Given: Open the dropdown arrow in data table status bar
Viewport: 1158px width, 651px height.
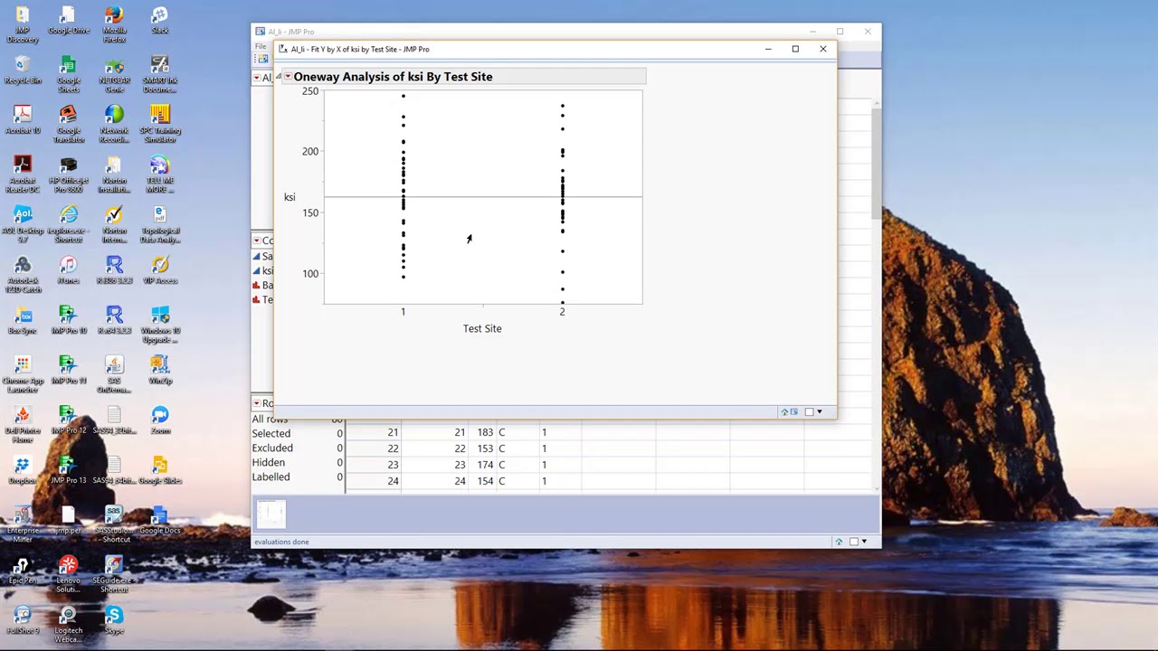Looking at the screenshot, I should pyautogui.click(x=864, y=542).
